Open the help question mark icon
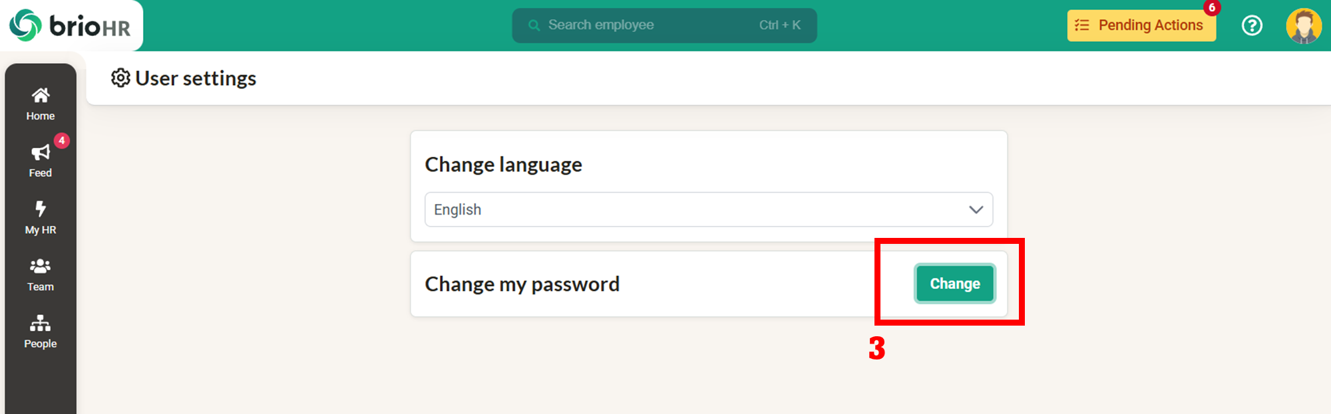The height and width of the screenshot is (414, 1331). [1252, 25]
